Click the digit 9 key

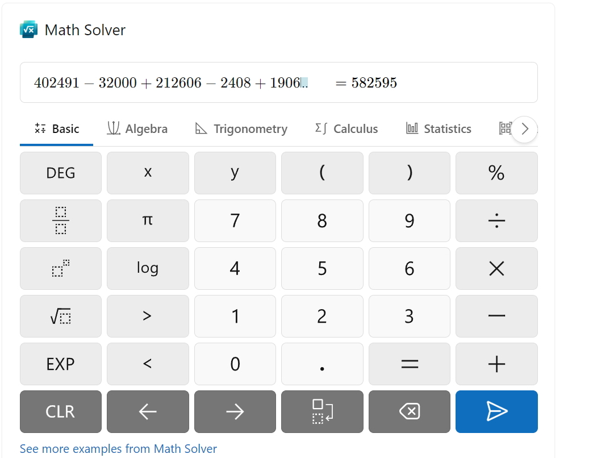pyautogui.click(x=409, y=220)
